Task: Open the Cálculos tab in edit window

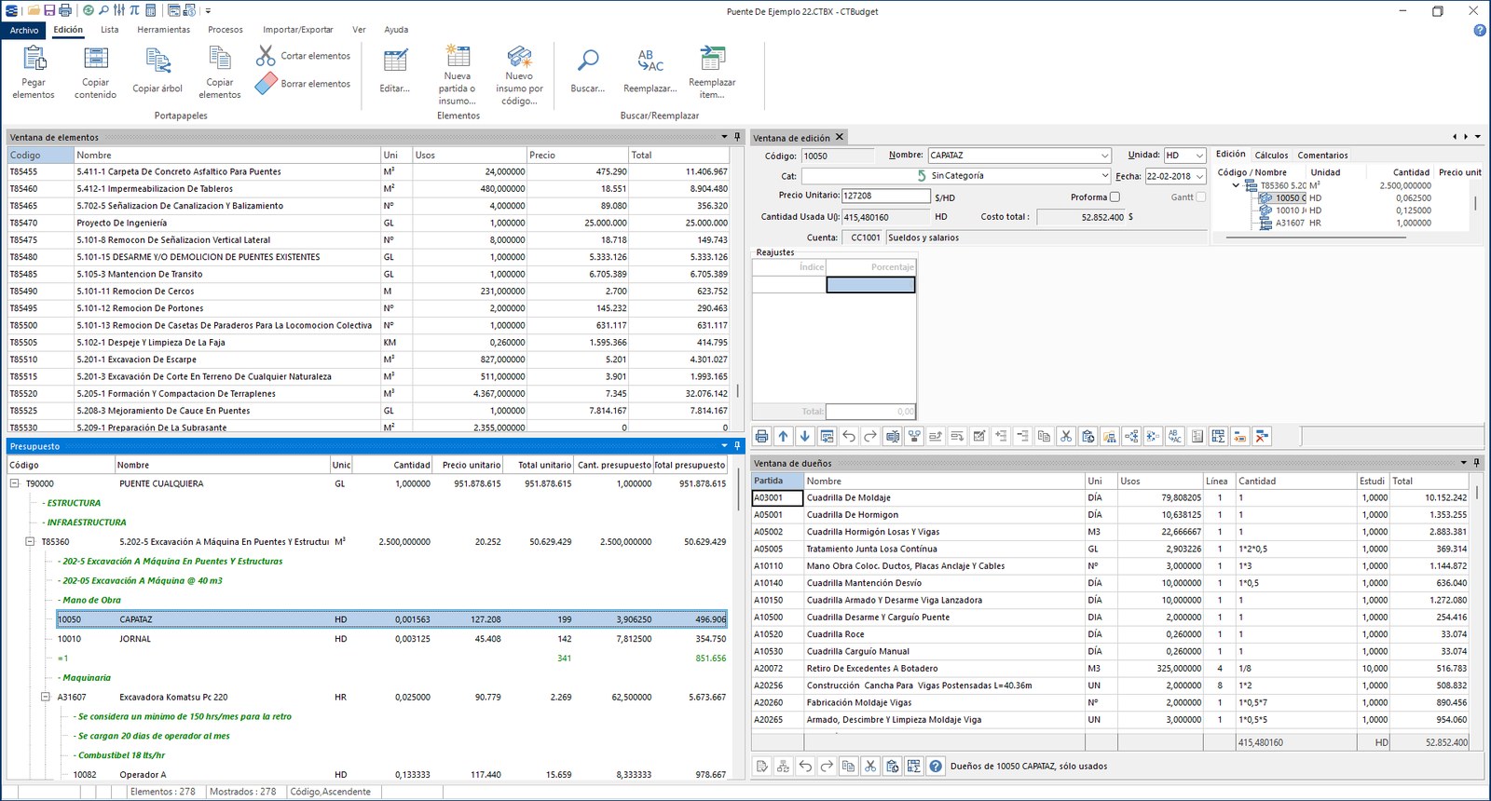Action: pos(1271,156)
